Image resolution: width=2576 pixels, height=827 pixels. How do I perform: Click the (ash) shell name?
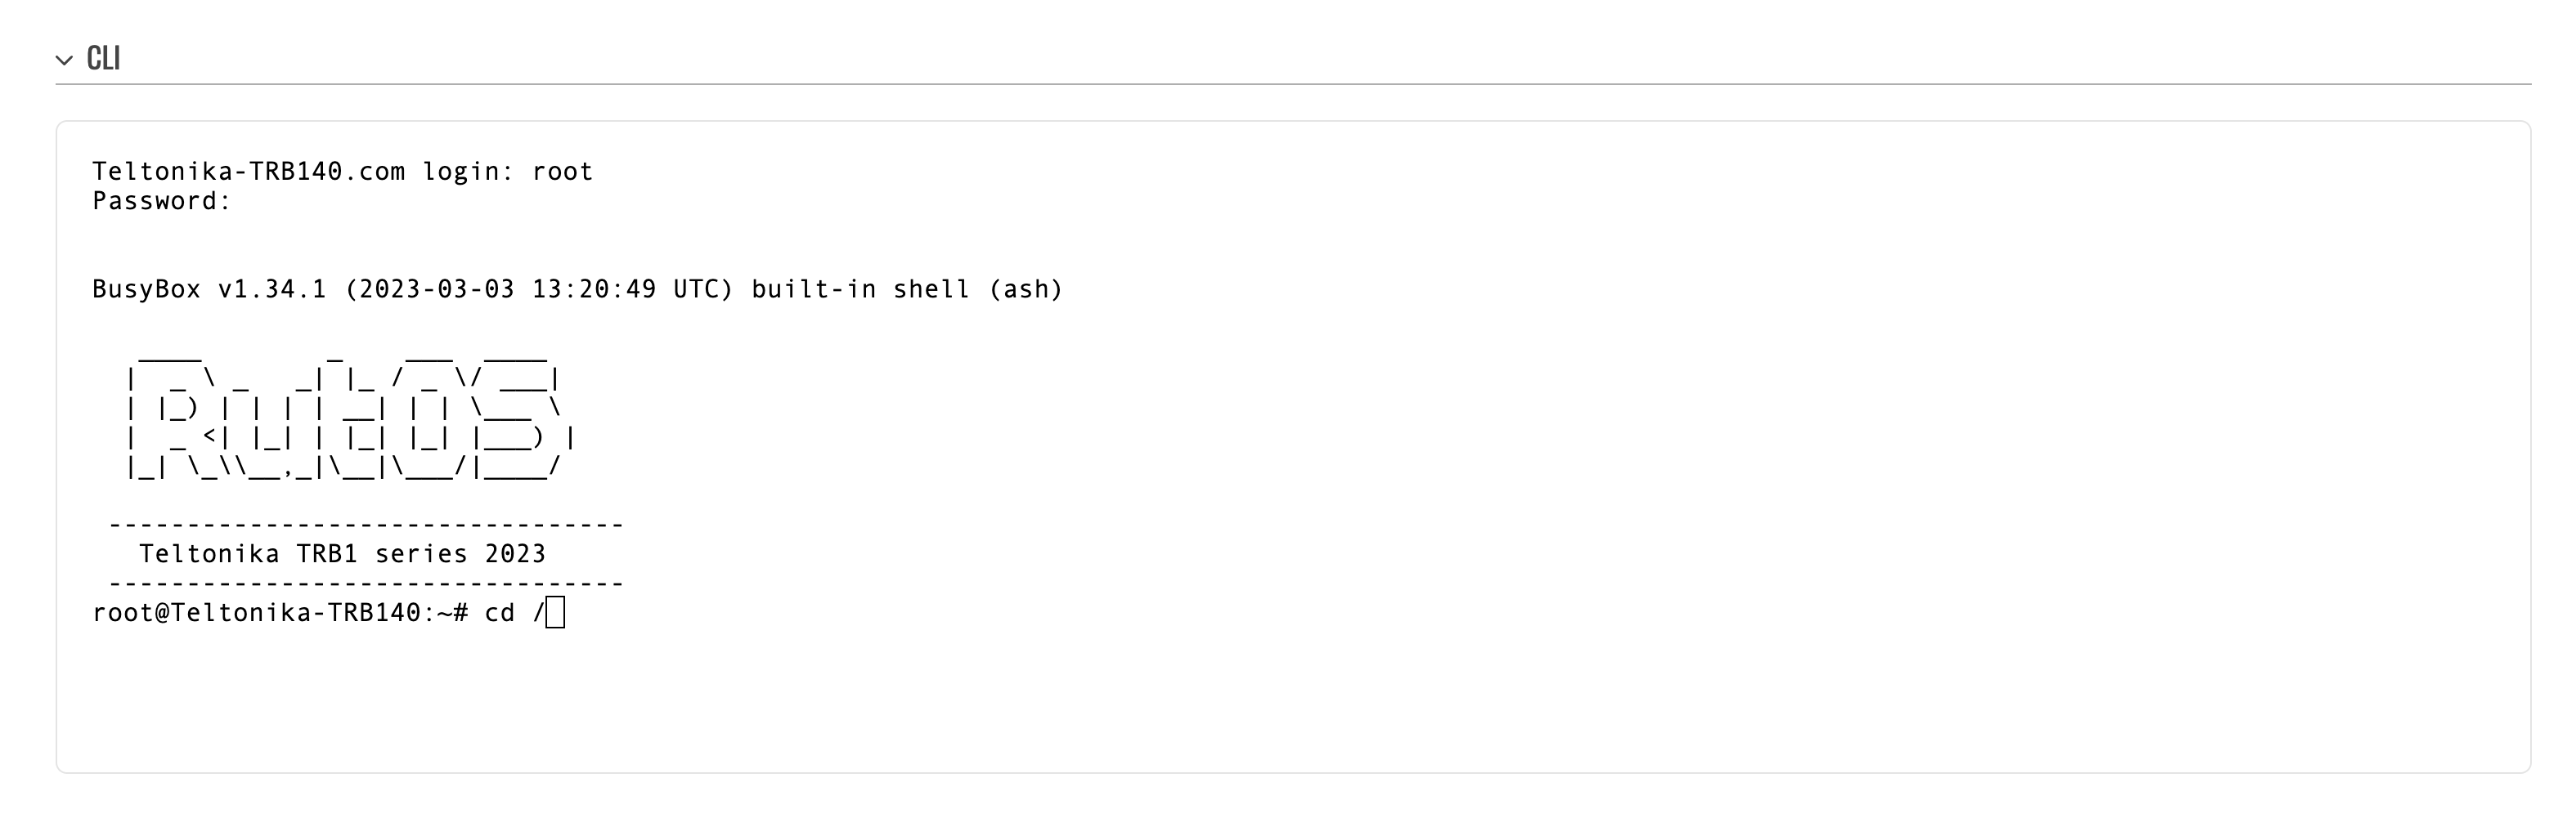coord(1026,289)
